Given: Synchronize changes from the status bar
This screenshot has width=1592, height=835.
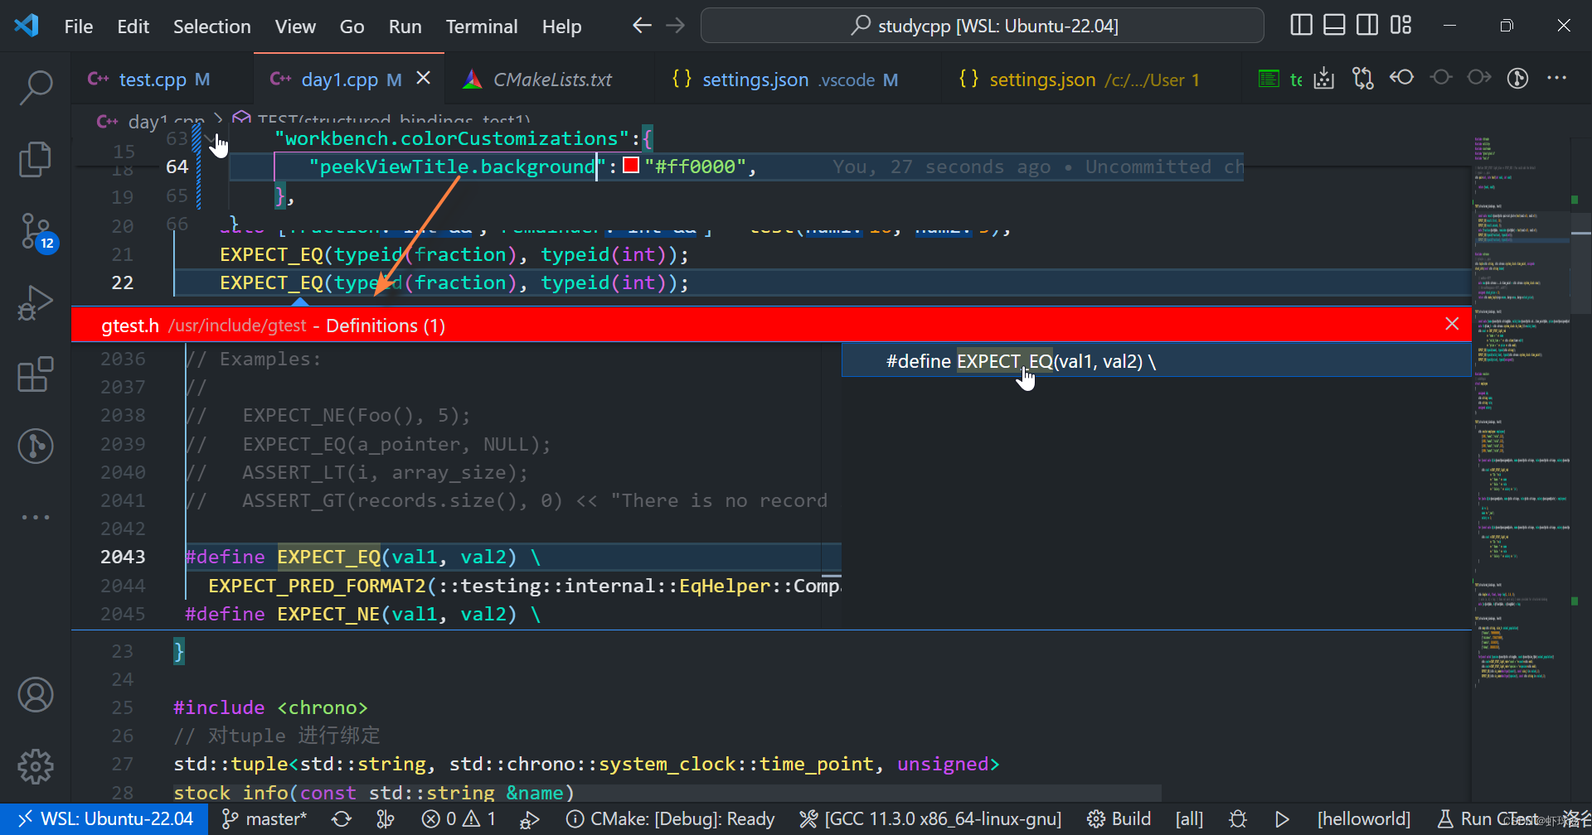Looking at the screenshot, I should click(x=342, y=819).
